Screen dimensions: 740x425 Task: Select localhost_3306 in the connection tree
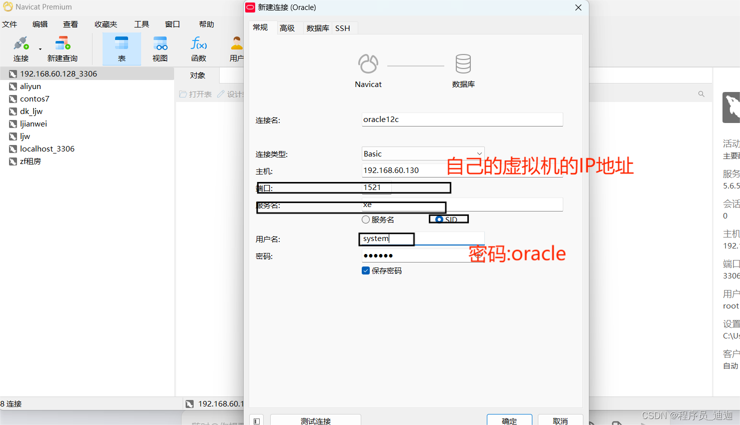47,149
